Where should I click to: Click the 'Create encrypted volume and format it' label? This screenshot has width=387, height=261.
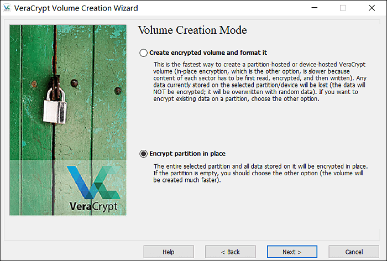tap(208, 53)
